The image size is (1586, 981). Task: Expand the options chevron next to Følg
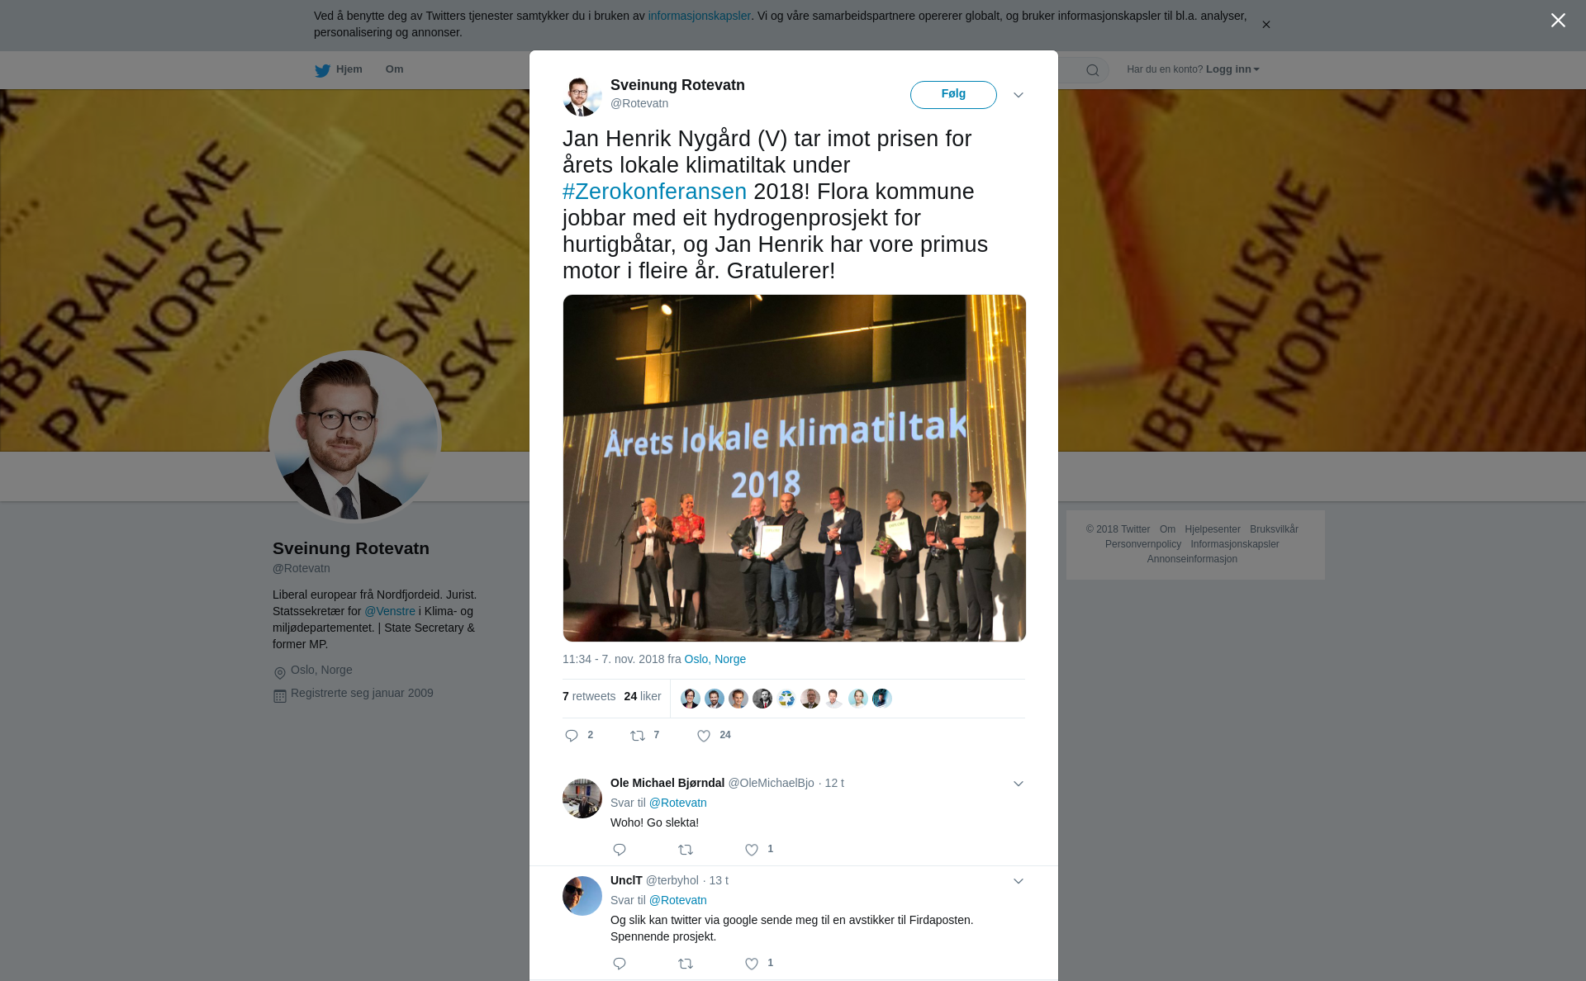pos(1019,95)
